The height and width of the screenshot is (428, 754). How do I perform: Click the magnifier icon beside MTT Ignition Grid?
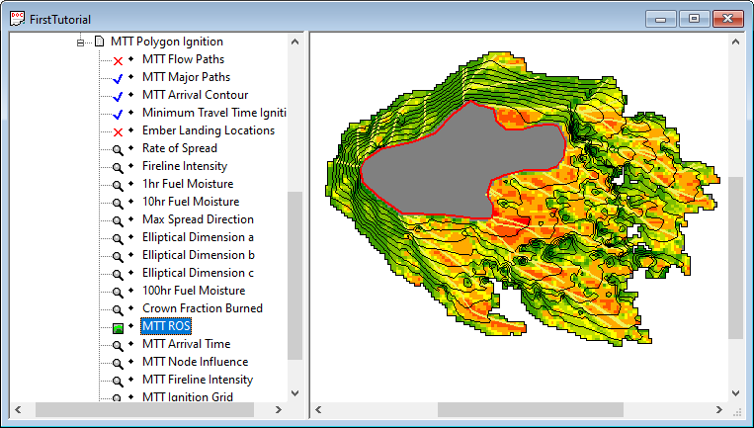click(117, 397)
